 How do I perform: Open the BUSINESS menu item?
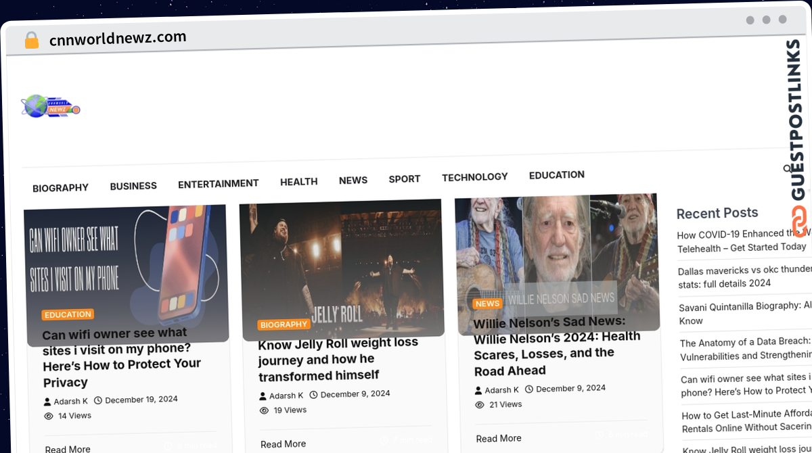(133, 186)
